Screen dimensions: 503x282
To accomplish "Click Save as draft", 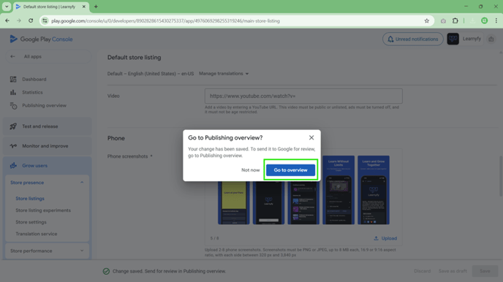I will point(453,271).
